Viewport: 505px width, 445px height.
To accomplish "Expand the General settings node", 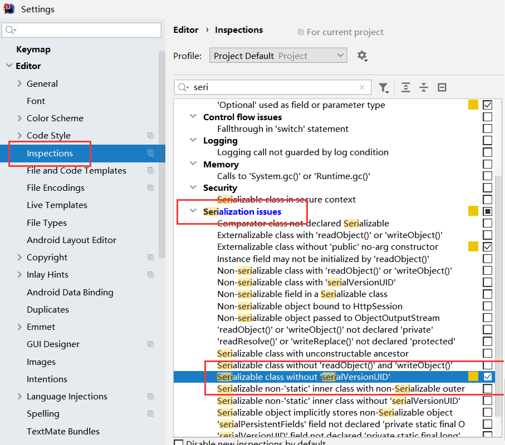I will [x=19, y=83].
